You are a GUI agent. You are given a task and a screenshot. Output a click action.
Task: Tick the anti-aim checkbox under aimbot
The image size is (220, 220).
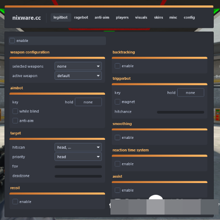pyautogui.click(x=15, y=121)
